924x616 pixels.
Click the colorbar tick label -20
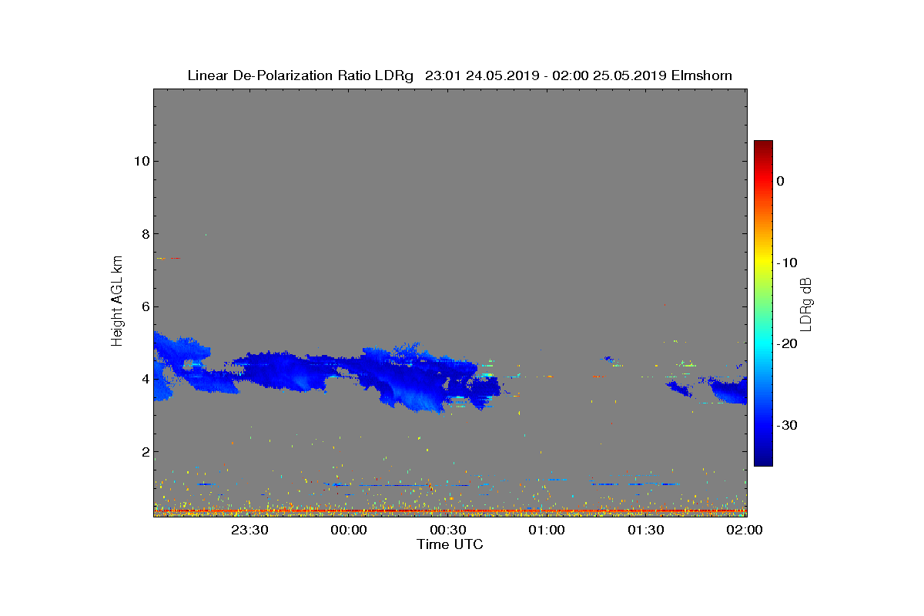tap(787, 344)
